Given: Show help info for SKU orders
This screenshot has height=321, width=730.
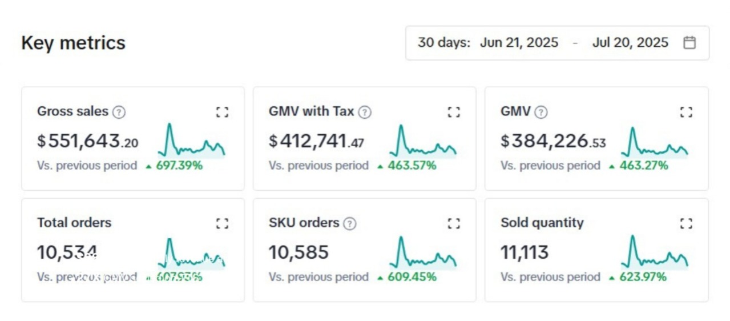Looking at the screenshot, I should (x=350, y=224).
